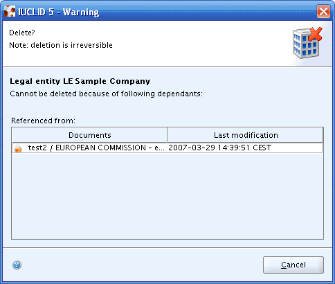This screenshot has height=284, width=335.
Task: Click the Legal entity LE Sample Company heading
Action: pyautogui.click(x=80, y=81)
